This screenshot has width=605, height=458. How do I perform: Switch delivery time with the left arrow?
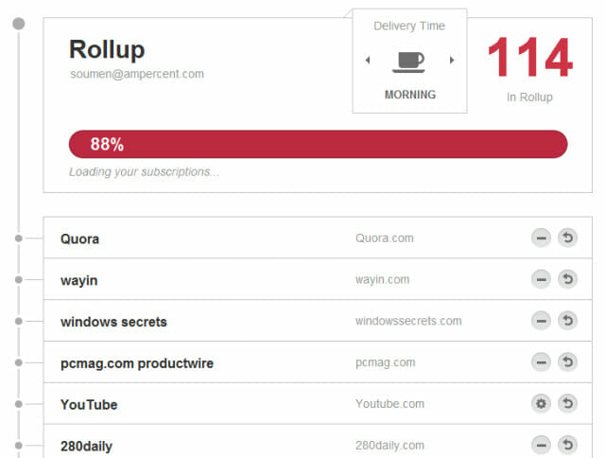(x=368, y=60)
